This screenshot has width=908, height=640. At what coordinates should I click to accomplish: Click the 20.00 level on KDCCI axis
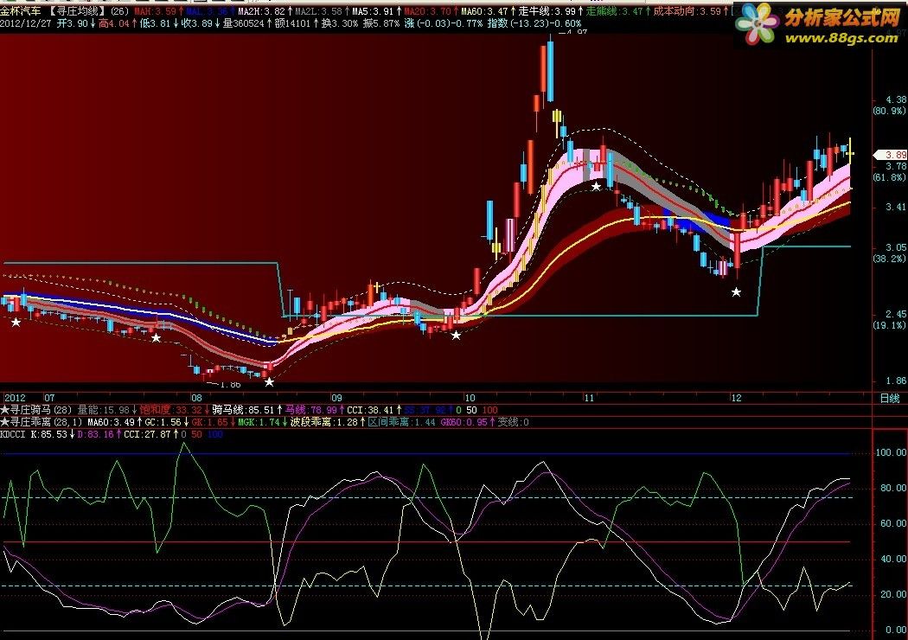[x=893, y=594]
